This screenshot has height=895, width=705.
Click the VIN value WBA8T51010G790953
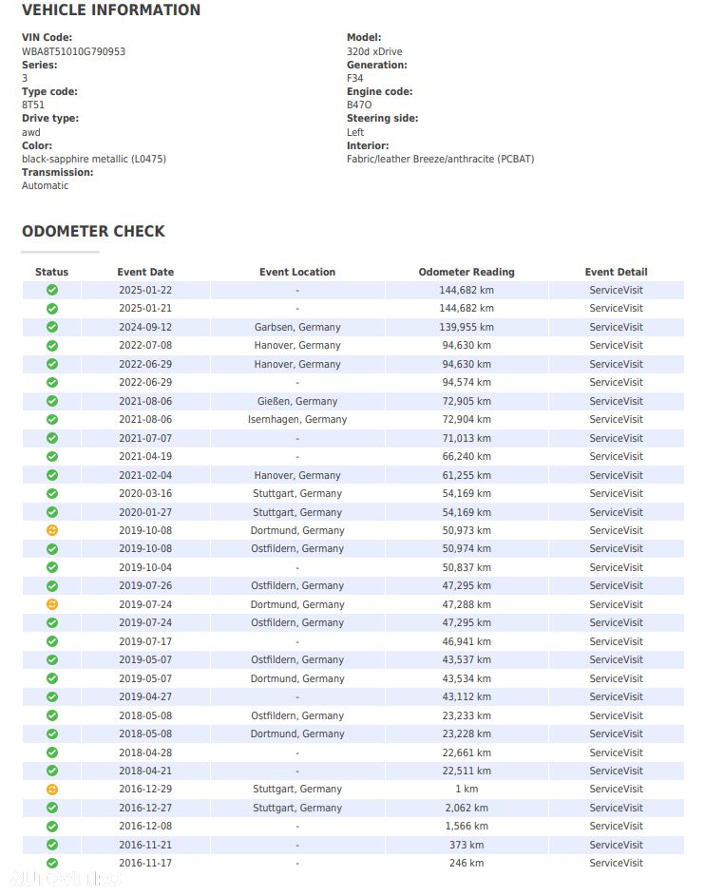(74, 51)
